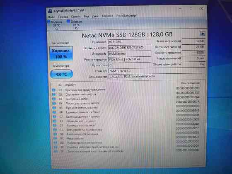Image resolution: width=232 pixels, height=174 pixels.
Task: Select row Составная температура
Action: pos(126,94)
